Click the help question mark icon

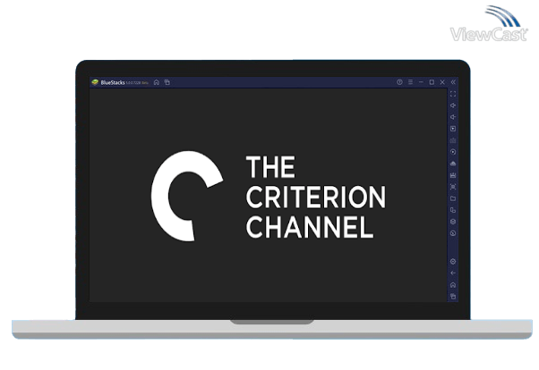399,82
